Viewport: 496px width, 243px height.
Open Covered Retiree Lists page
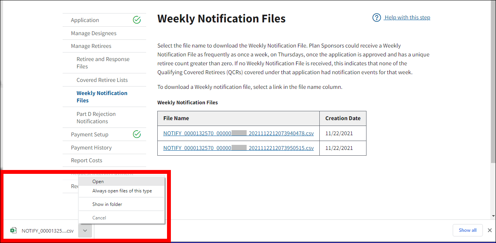(x=102, y=80)
